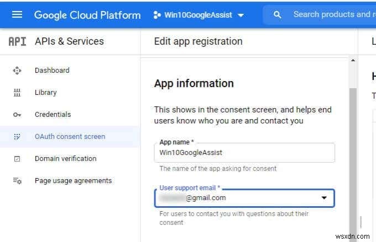Click the App information heading

click(x=194, y=83)
